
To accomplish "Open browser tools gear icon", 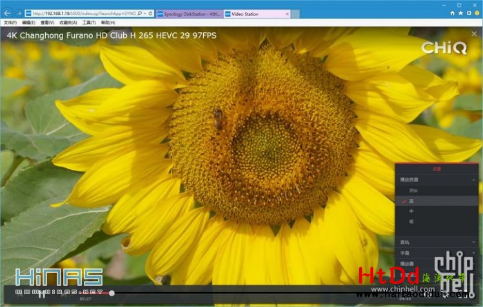I will tap(469, 14).
